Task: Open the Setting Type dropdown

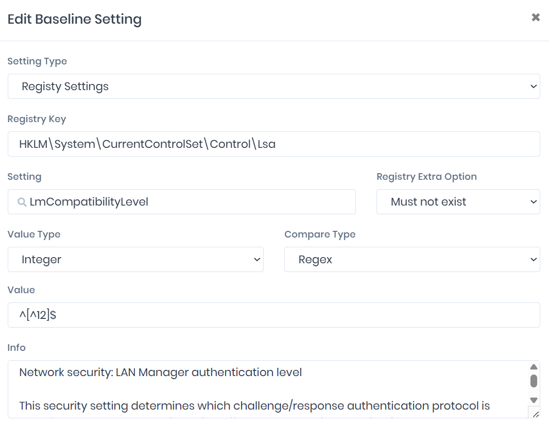Action: (x=273, y=87)
